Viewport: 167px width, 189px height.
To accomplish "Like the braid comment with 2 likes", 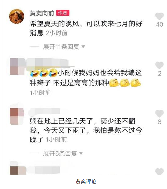I will [x=159, y=65].
